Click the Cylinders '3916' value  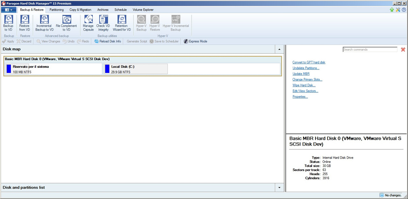[x=326, y=178]
